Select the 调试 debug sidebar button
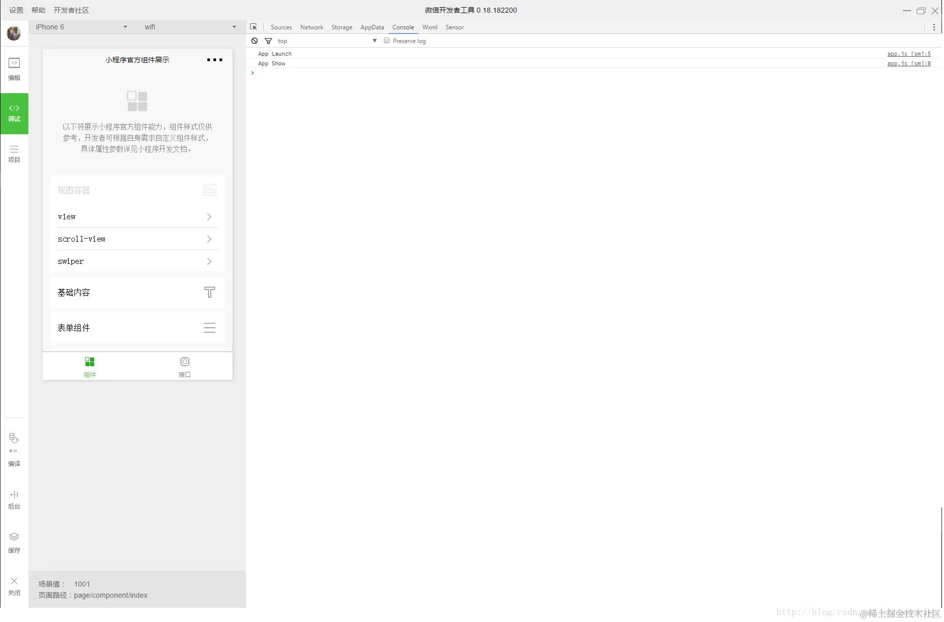The image size is (944, 622). [14, 113]
